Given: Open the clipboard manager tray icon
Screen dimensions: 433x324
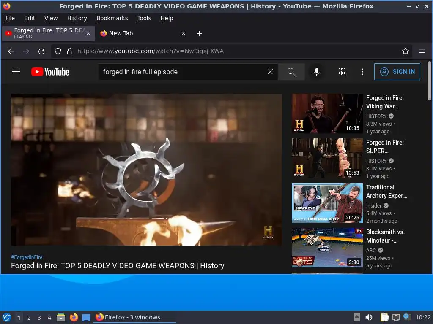Looking at the screenshot, I should (384, 317).
